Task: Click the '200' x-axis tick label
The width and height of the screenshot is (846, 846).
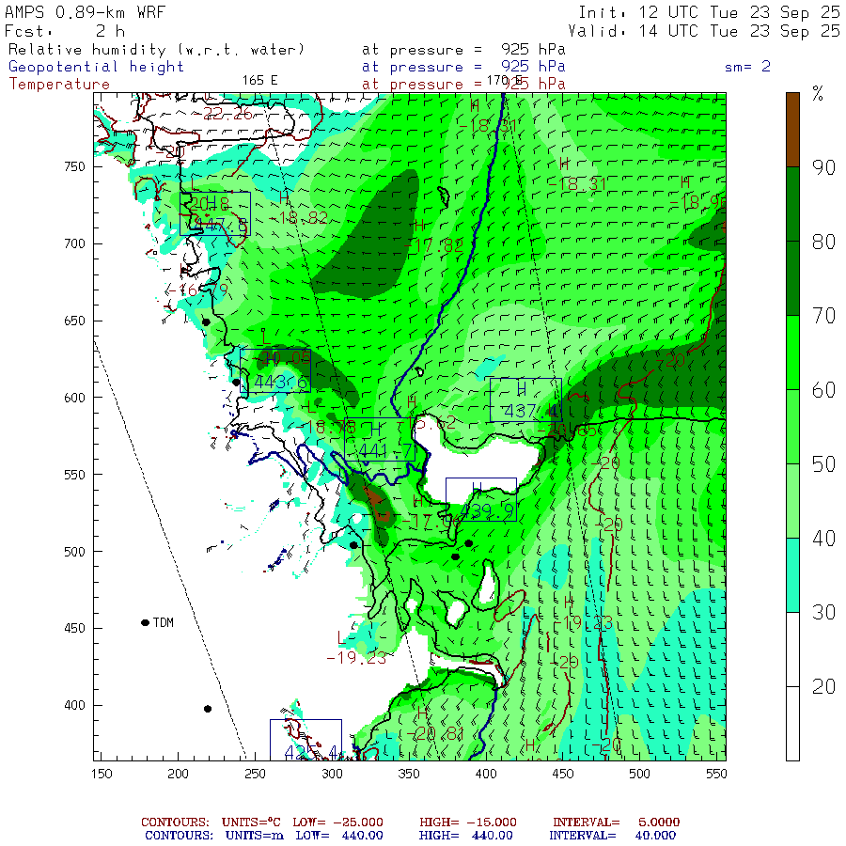Action: tap(178, 774)
